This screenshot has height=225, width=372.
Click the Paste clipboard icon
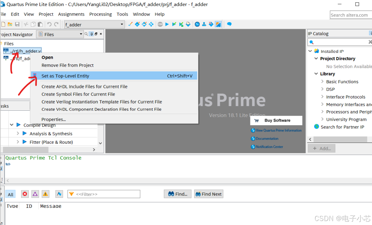tap(40, 24)
